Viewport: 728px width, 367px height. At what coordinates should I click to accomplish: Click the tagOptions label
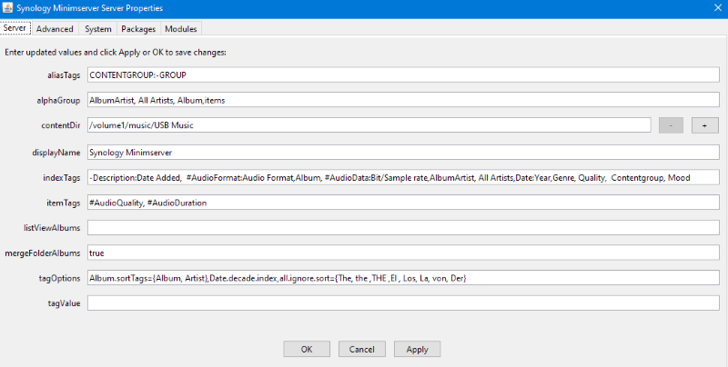tap(59, 278)
